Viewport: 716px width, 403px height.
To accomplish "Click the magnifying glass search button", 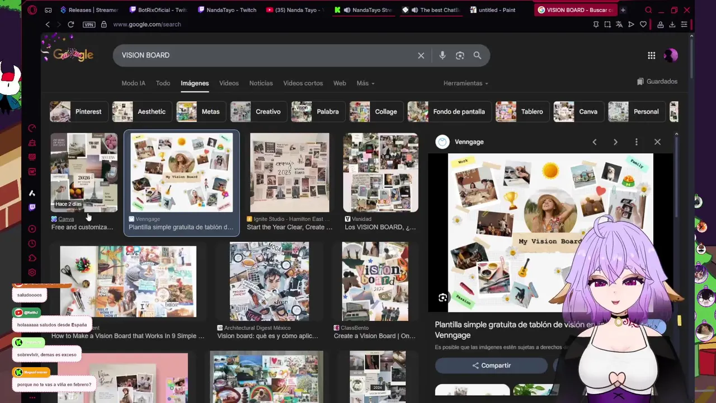I will [x=477, y=55].
